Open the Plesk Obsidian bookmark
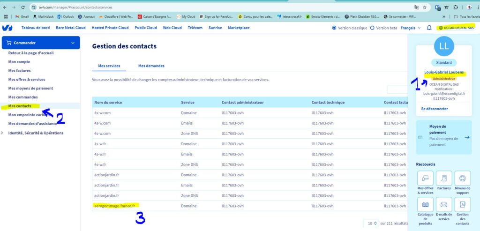Viewport: 480px width, 231px height. tap(361, 16)
